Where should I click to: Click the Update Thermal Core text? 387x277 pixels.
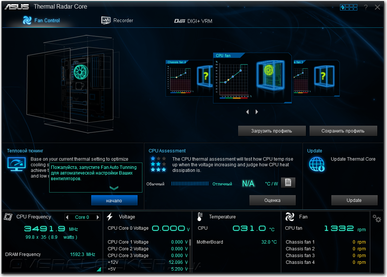(353, 159)
